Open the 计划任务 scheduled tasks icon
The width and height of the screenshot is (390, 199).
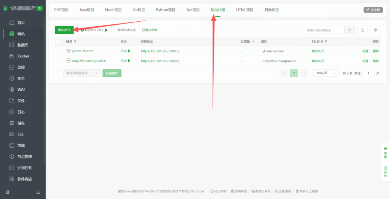pyautogui.click(x=12, y=168)
